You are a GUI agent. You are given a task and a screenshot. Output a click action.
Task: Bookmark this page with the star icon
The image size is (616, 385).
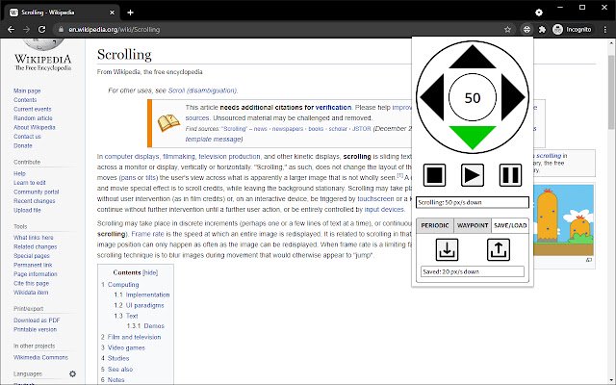point(507,30)
